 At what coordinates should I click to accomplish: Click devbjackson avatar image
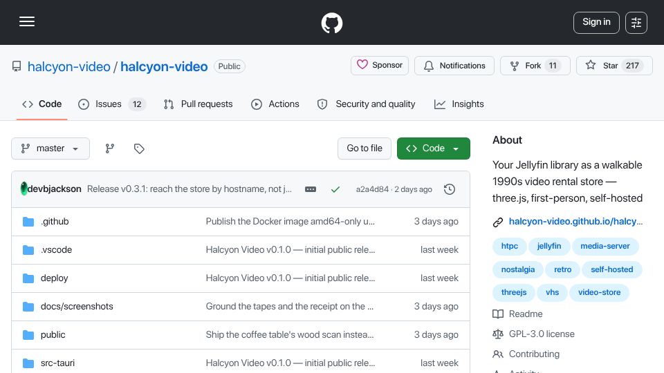(24, 189)
